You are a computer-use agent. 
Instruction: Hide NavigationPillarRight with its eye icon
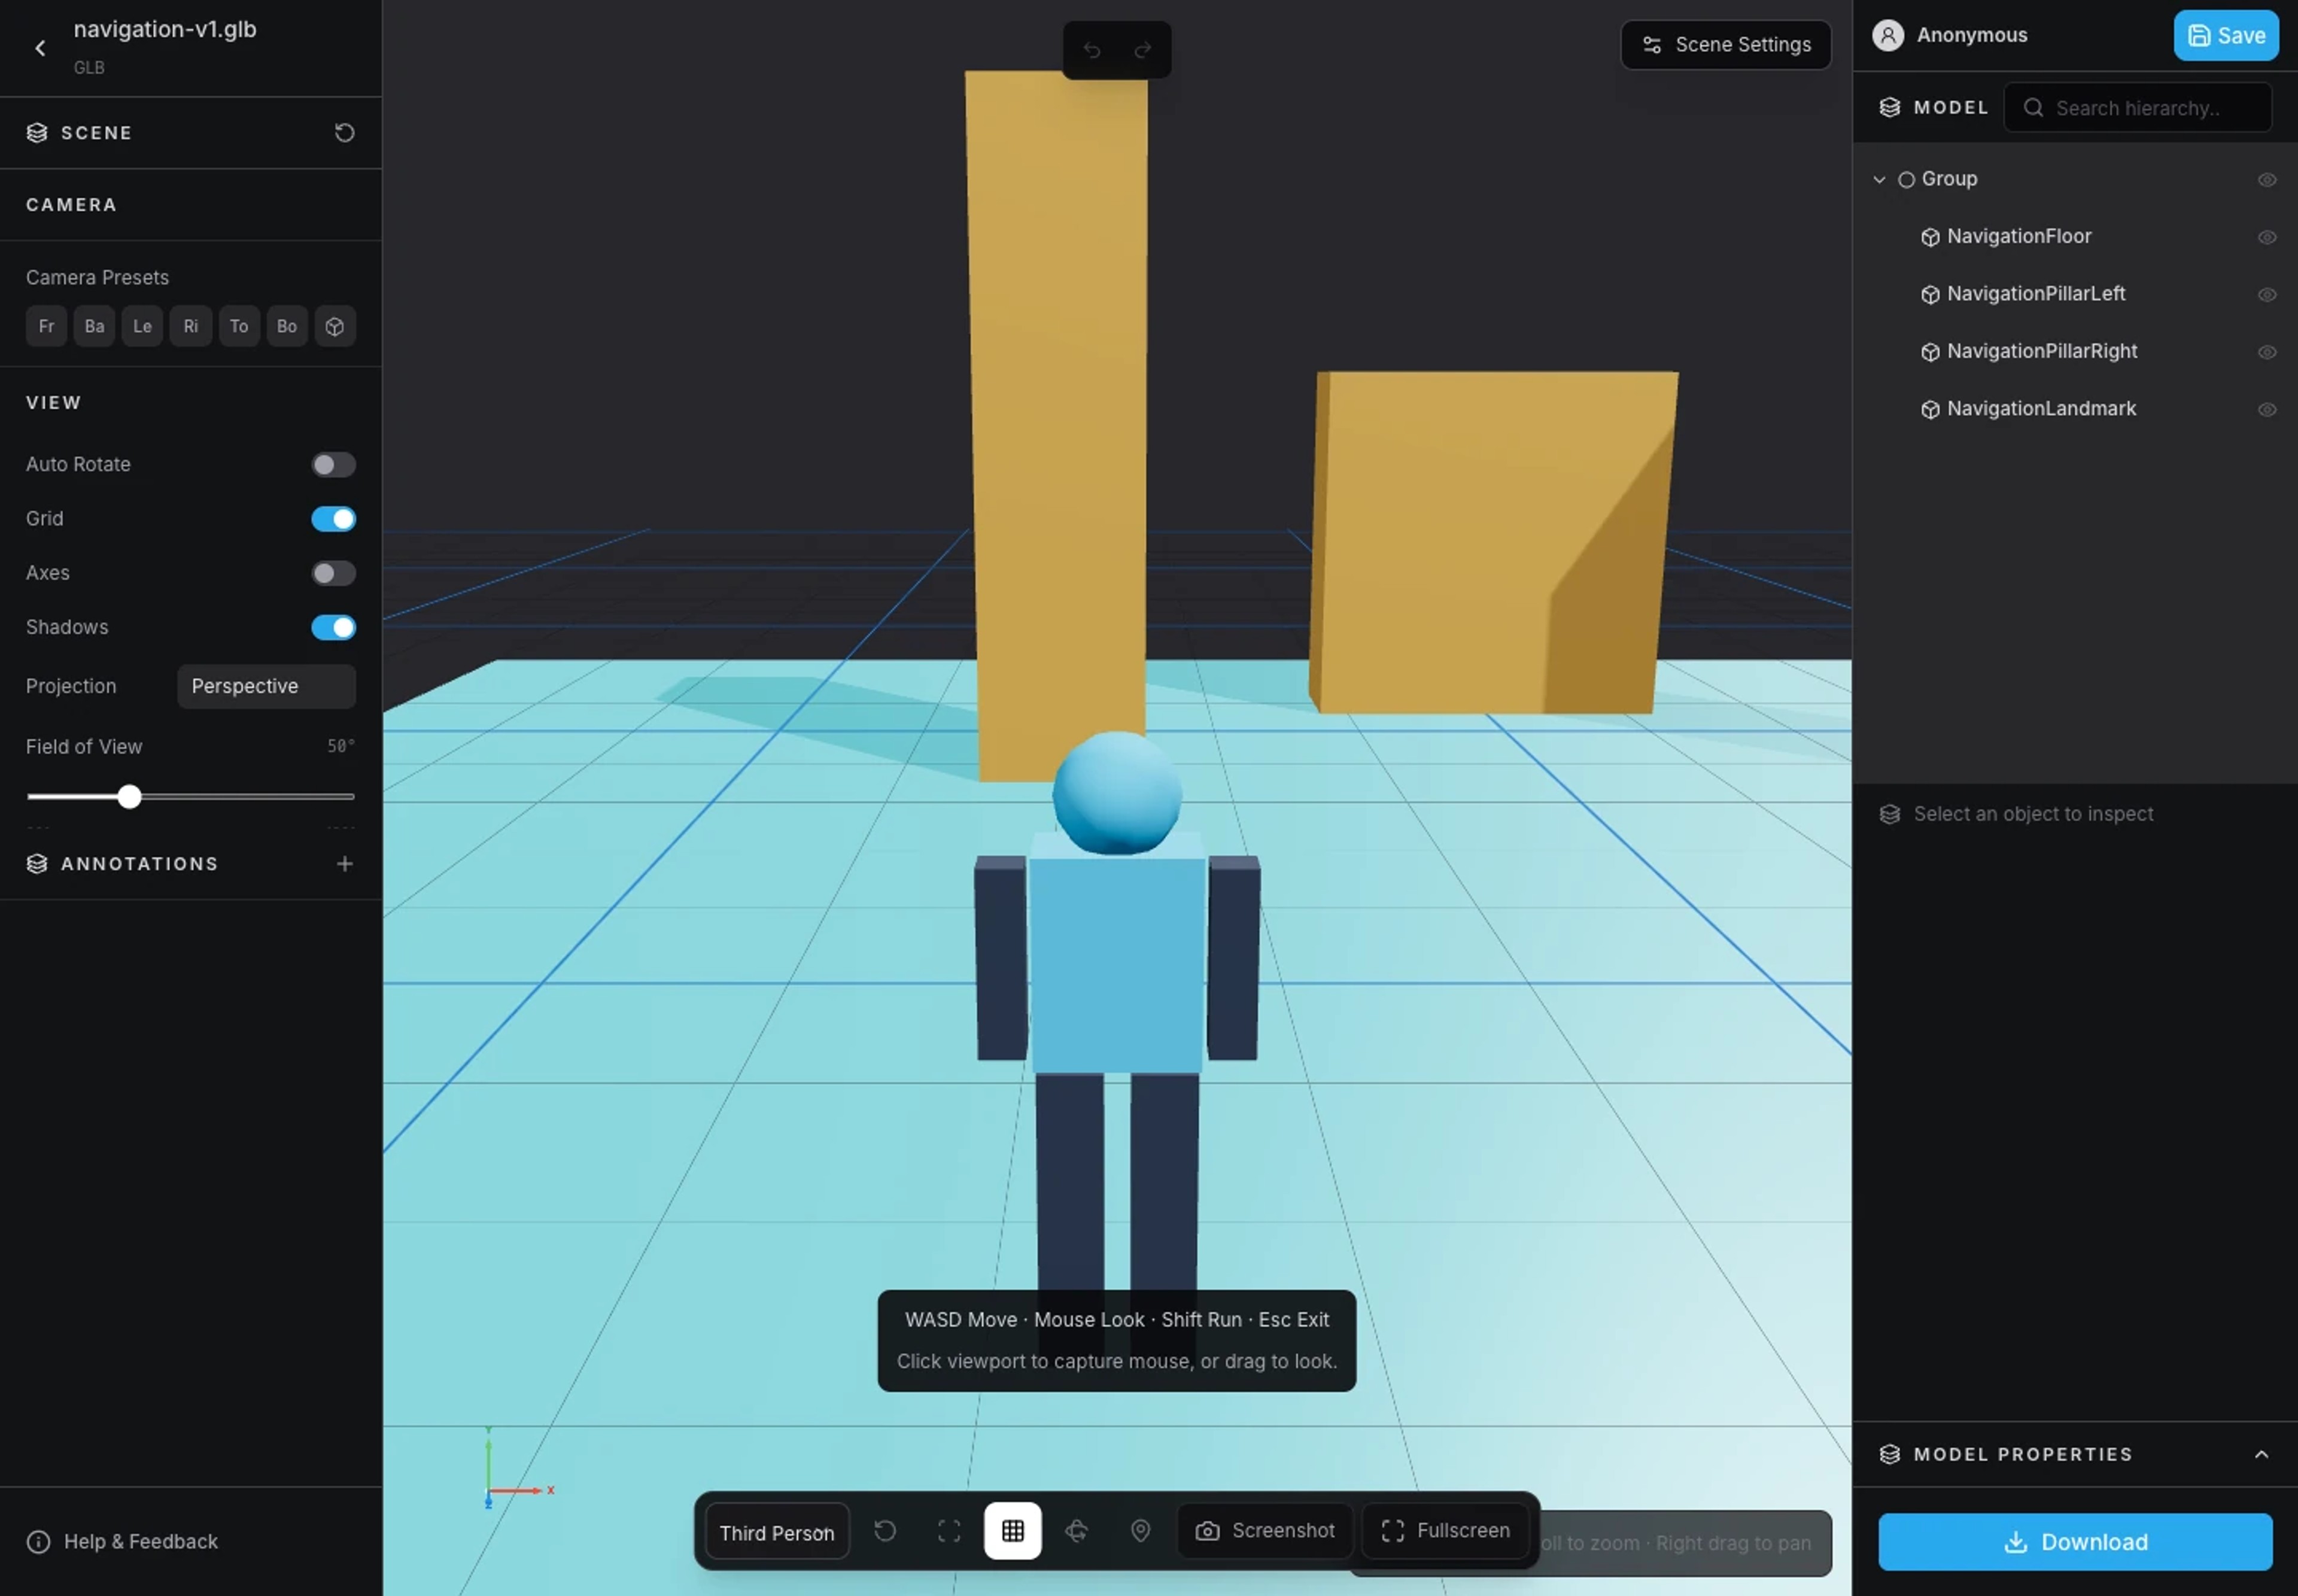(2266, 352)
